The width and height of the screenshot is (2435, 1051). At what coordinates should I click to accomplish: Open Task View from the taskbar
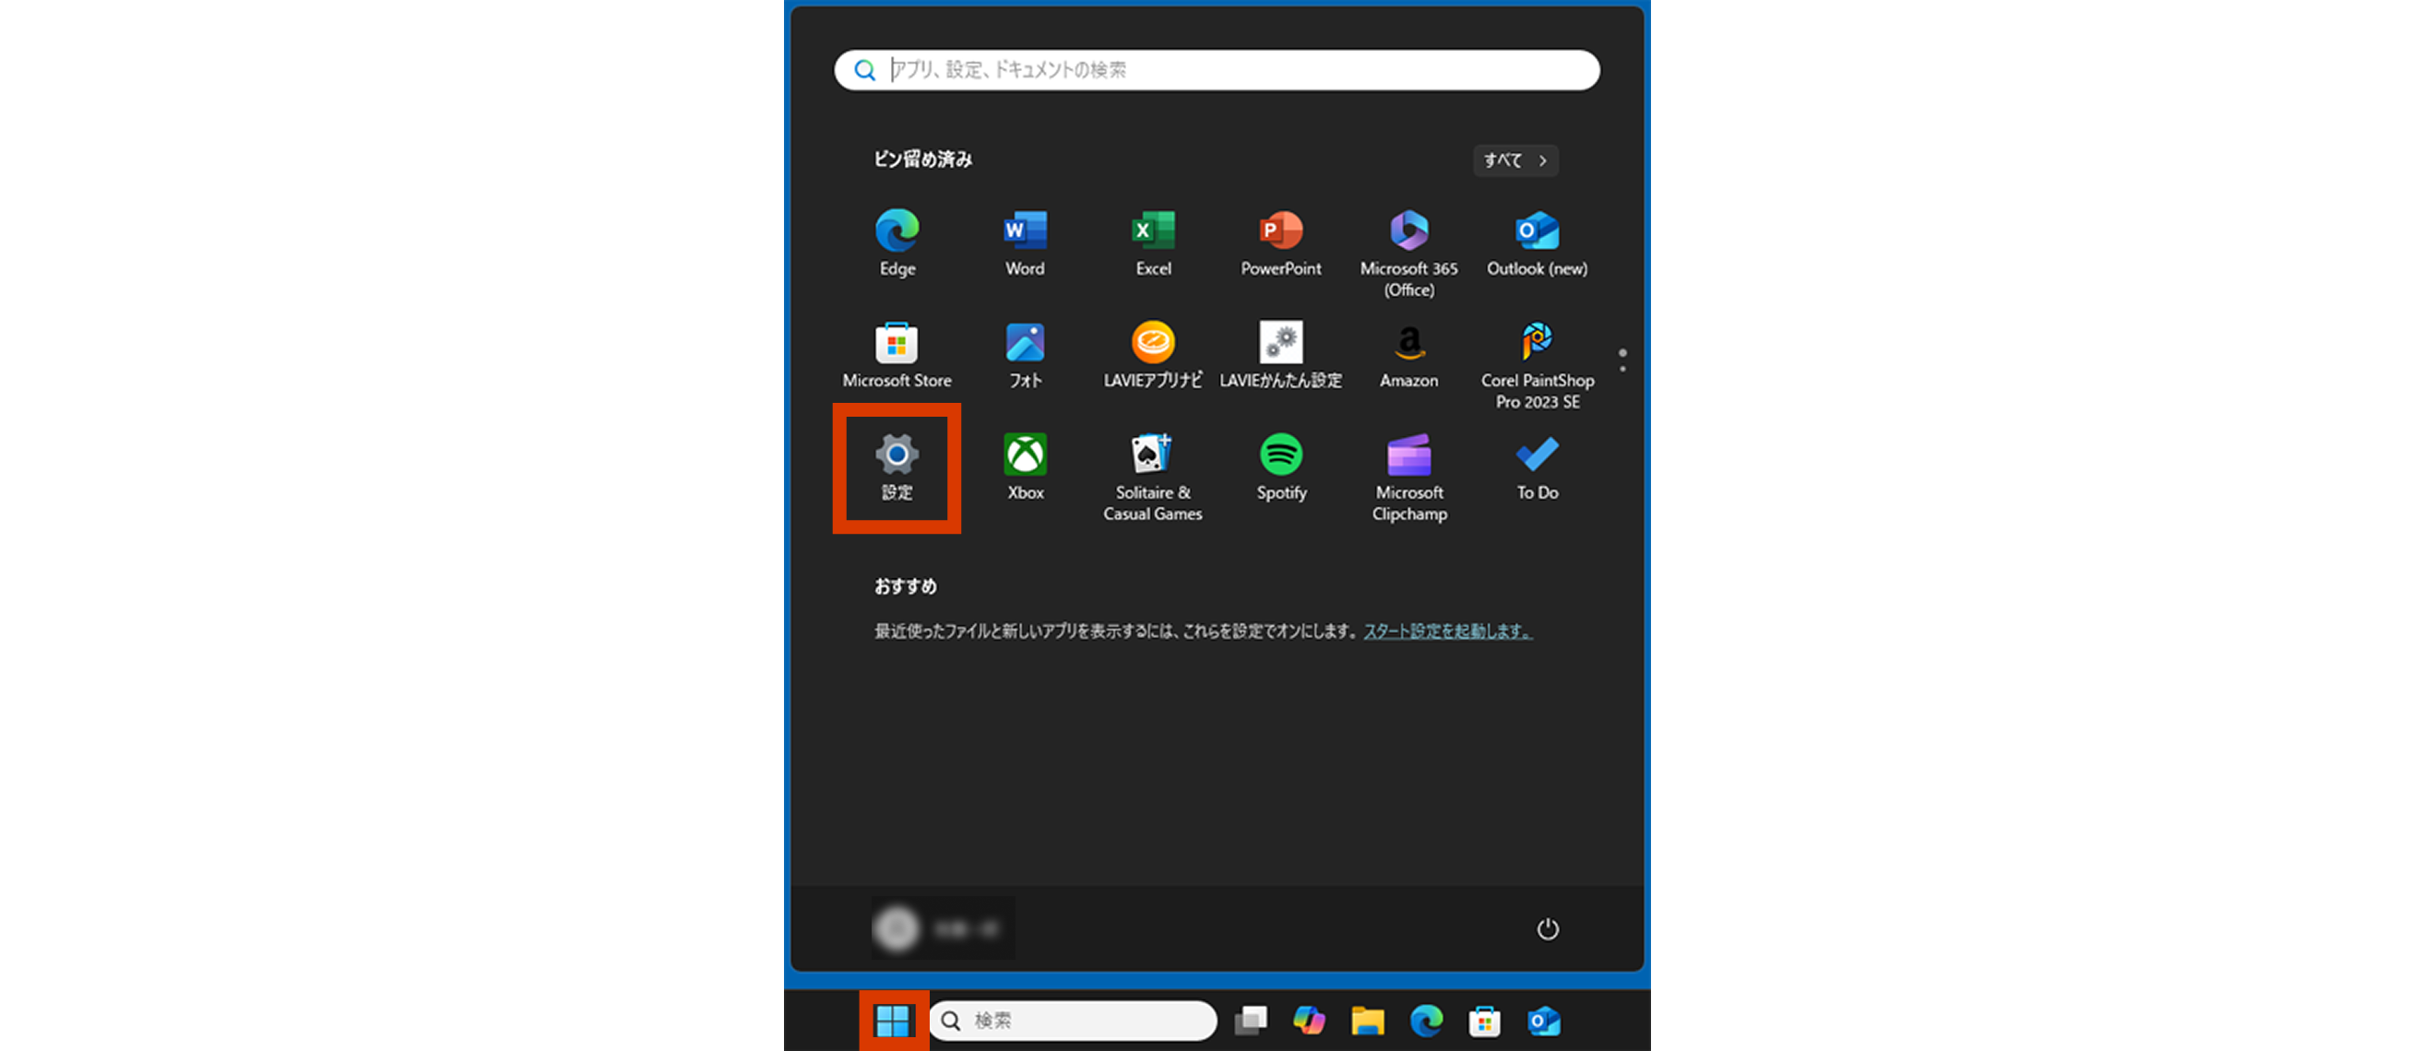click(x=1251, y=1021)
